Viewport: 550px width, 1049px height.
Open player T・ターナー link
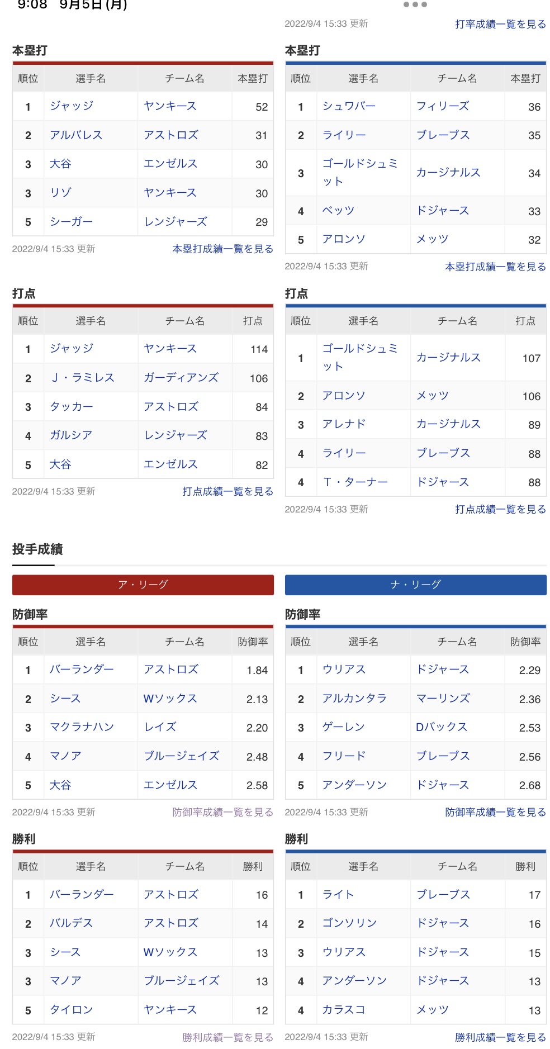click(x=355, y=482)
